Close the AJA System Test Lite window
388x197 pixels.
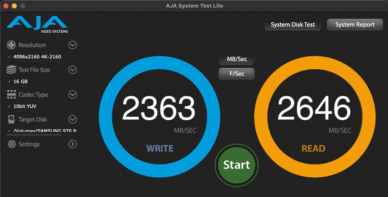(x=6, y=6)
